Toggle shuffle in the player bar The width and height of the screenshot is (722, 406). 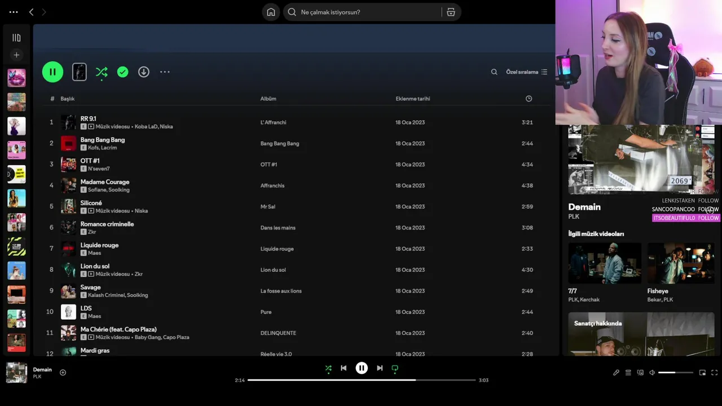click(x=328, y=368)
